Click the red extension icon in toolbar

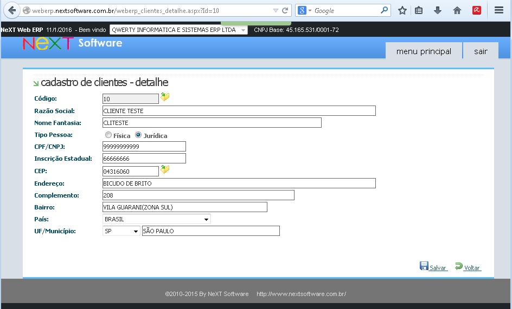point(476,10)
